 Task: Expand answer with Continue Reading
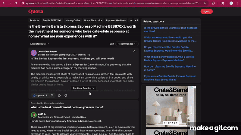tap(83, 88)
